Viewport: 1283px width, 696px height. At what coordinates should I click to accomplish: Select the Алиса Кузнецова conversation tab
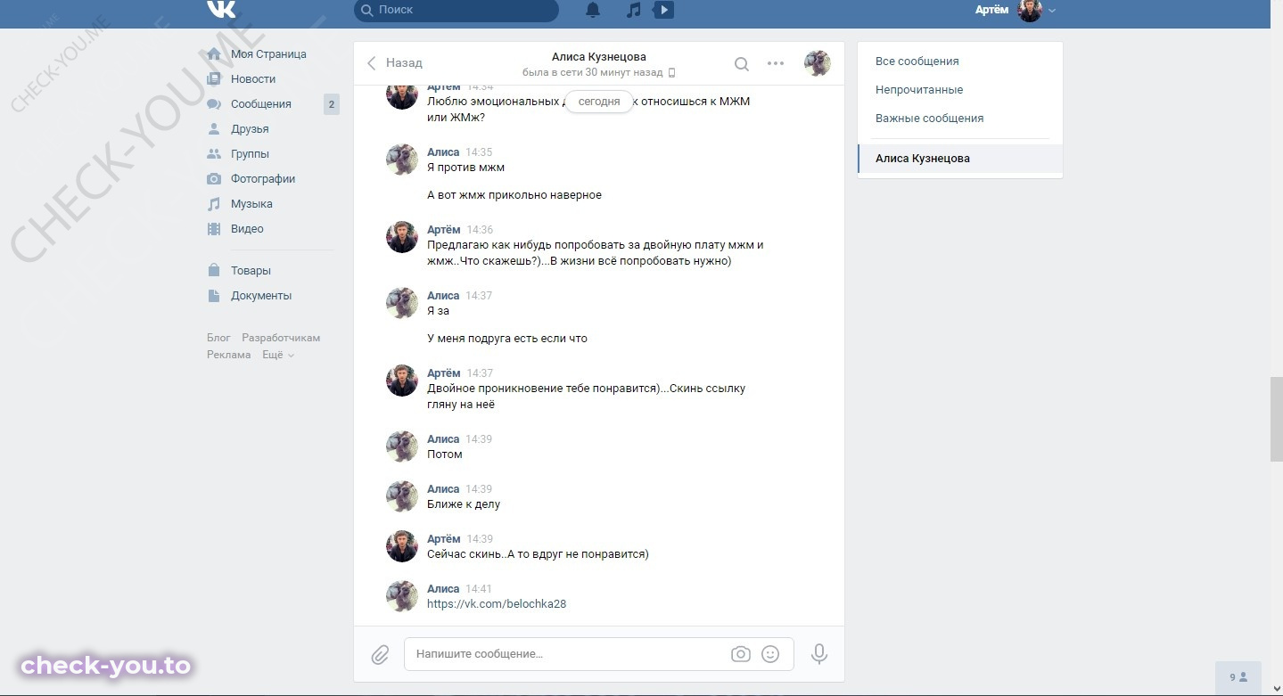coord(960,159)
